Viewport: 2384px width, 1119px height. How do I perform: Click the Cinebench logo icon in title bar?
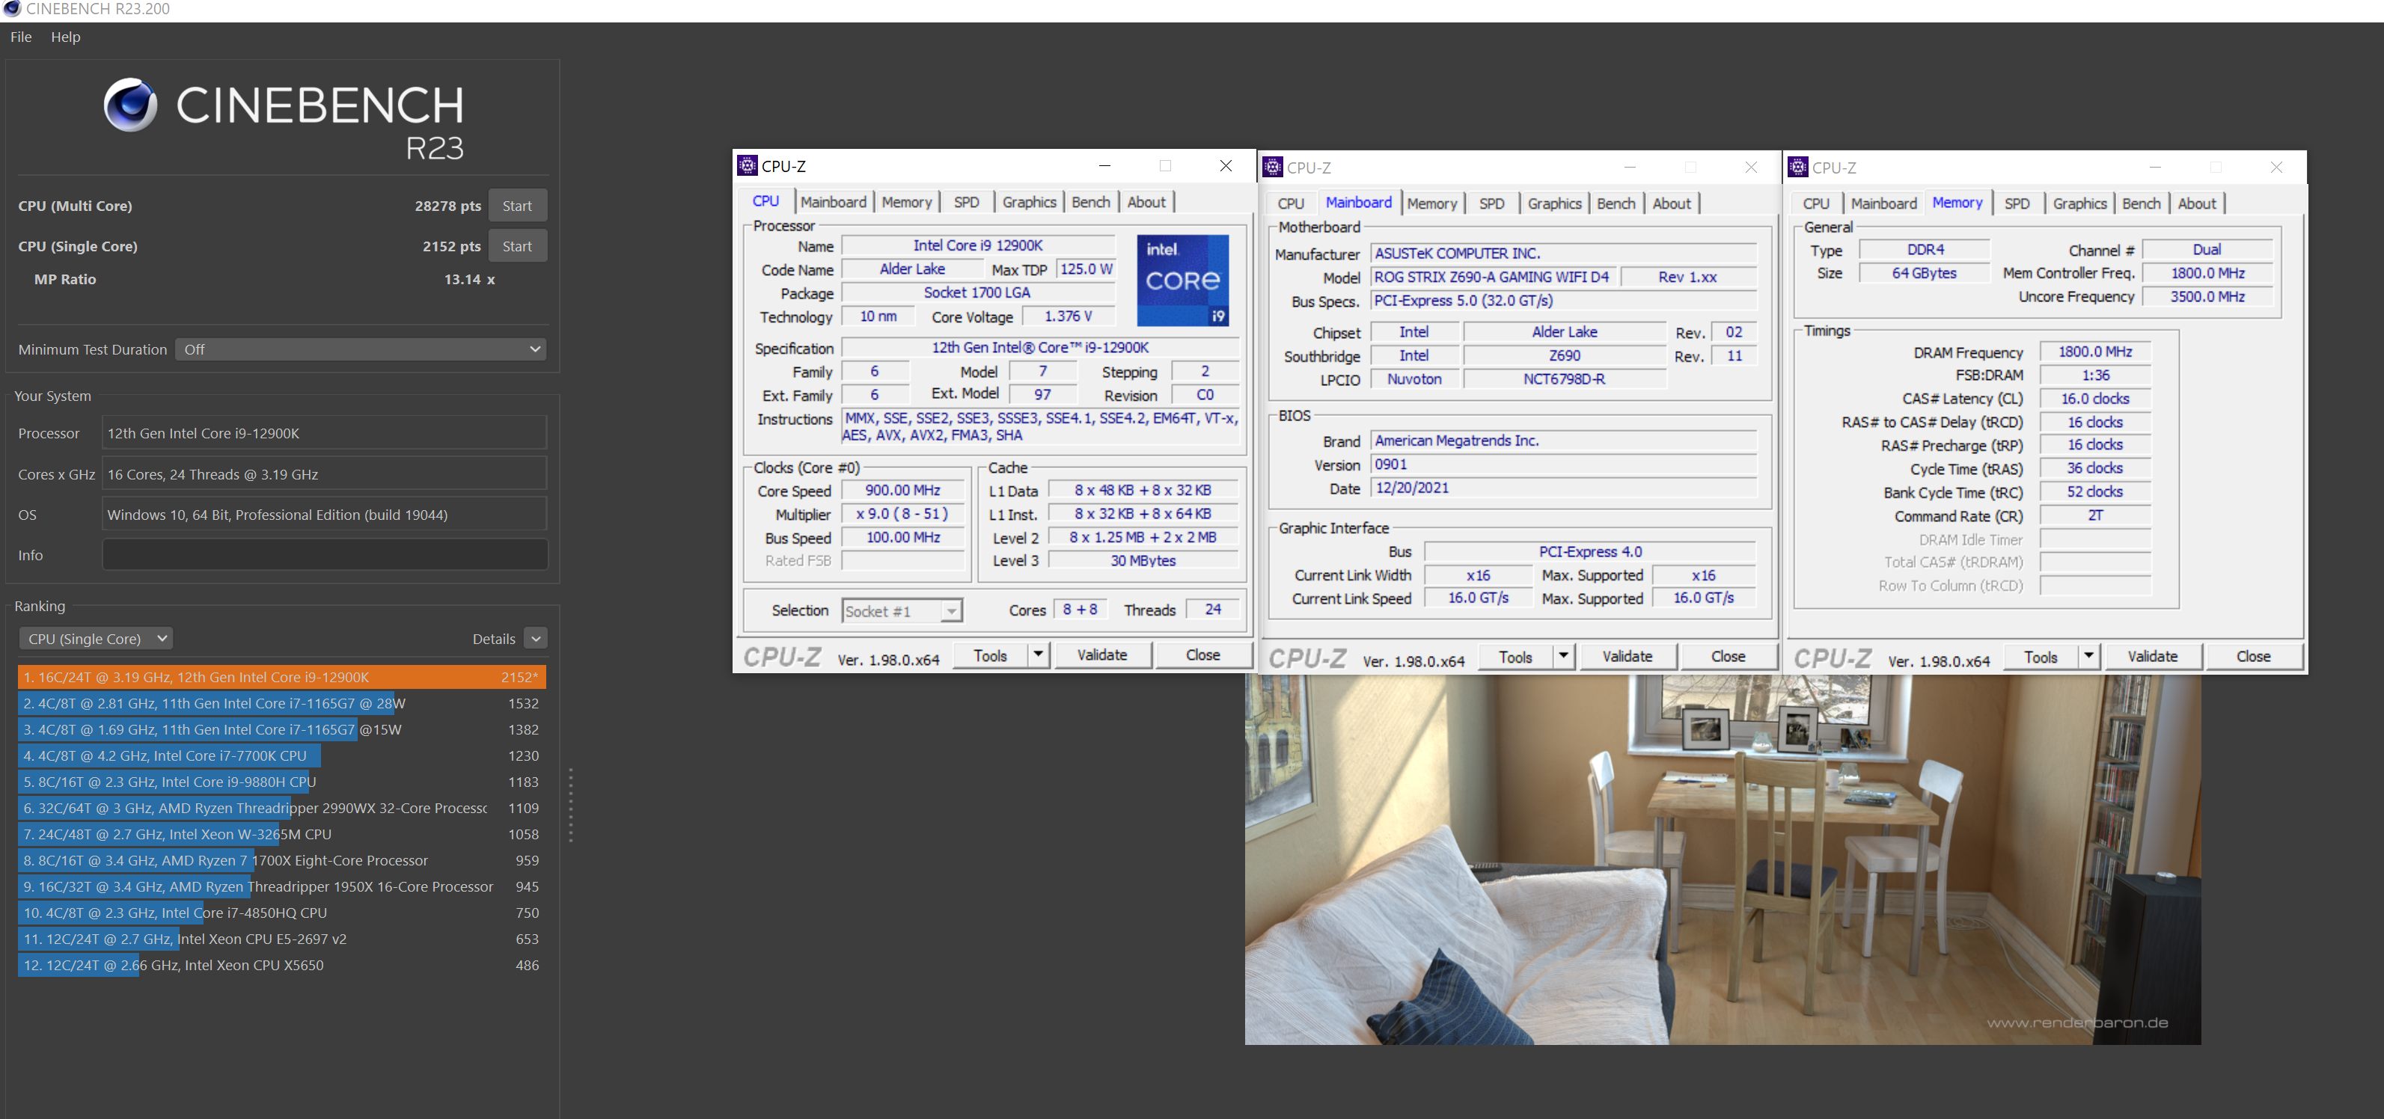pyautogui.click(x=11, y=8)
